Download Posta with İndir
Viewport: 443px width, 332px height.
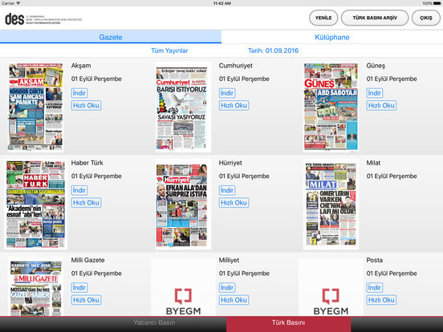point(375,288)
